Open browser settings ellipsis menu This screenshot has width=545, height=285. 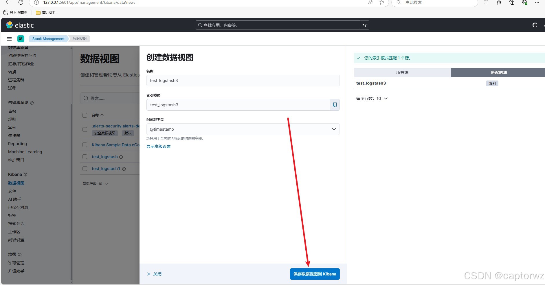click(537, 2)
